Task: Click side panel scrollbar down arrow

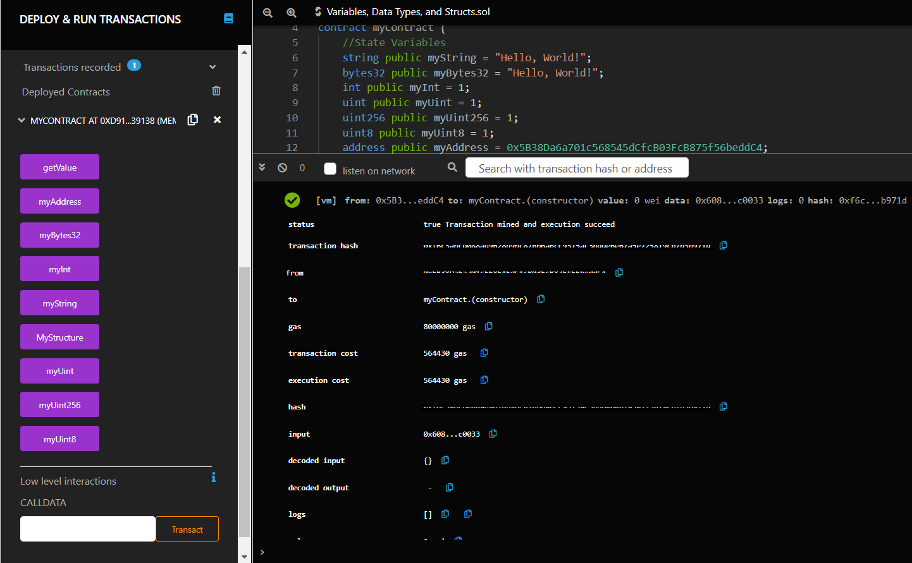Action: pos(244,557)
